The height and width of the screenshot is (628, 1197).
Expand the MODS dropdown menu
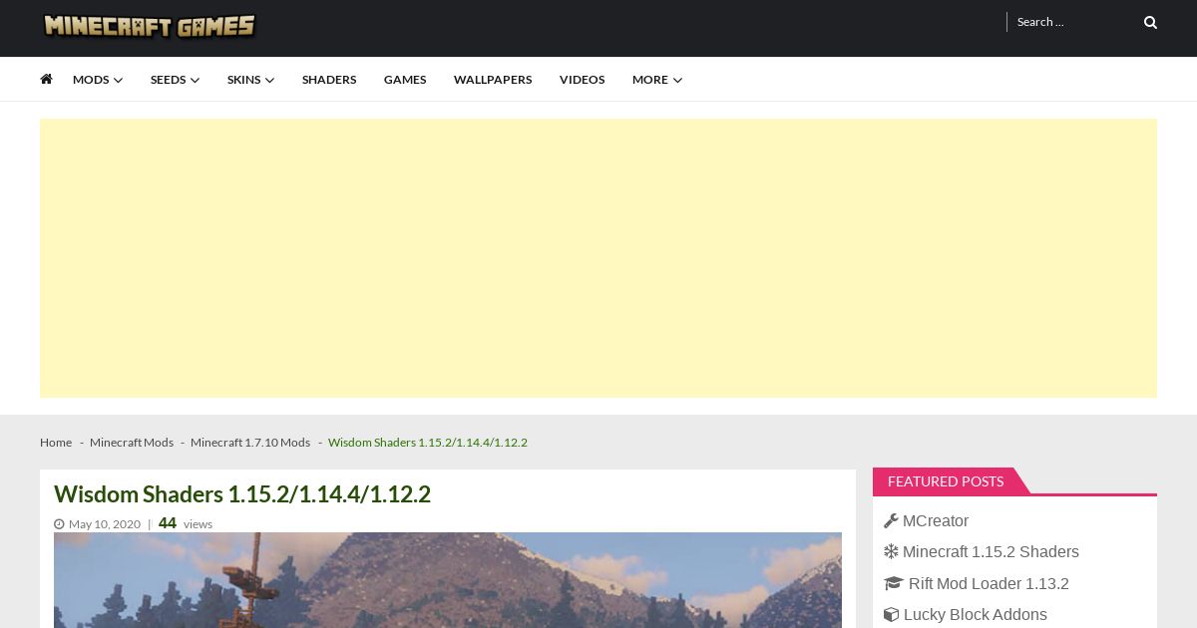pos(98,80)
